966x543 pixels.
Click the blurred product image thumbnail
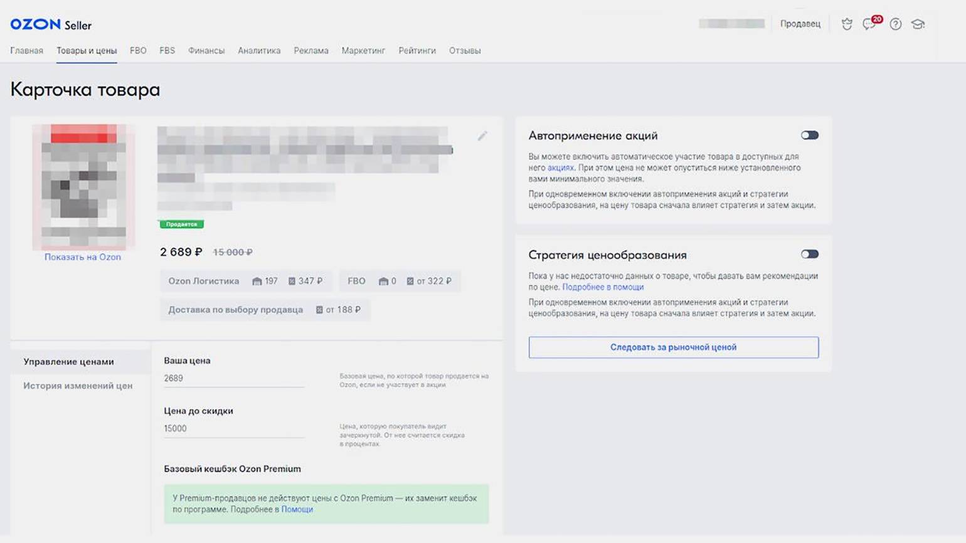83,187
